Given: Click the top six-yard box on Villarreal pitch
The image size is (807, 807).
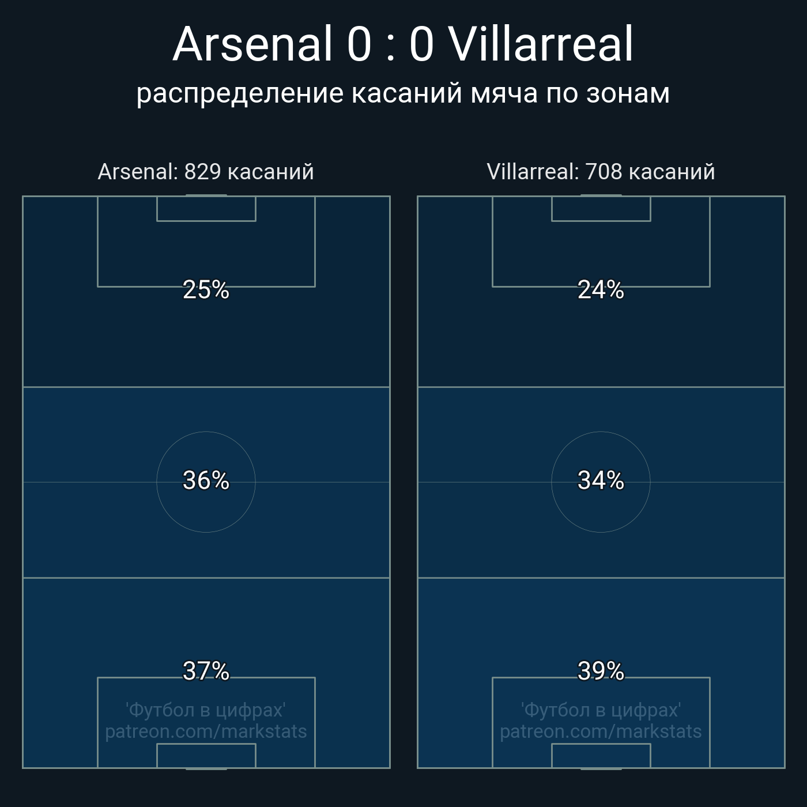Looking at the screenshot, I should tap(601, 209).
